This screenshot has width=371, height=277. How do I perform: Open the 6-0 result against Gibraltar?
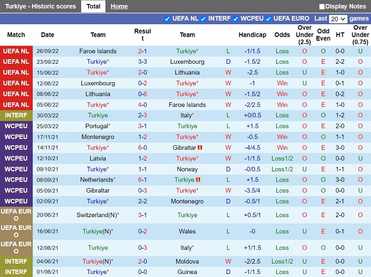tap(142, 148)
